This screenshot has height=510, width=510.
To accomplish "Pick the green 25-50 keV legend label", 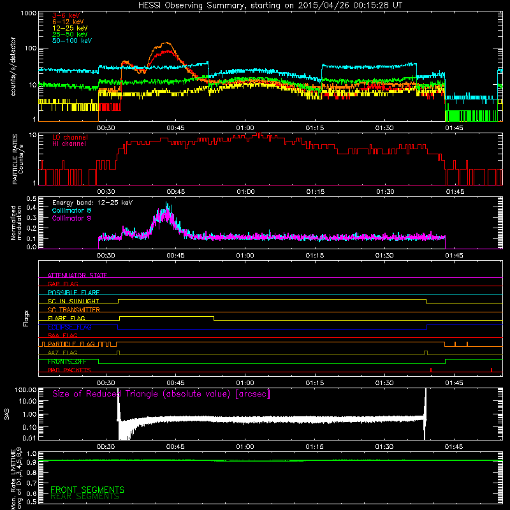I will click(x=70, y=34).
